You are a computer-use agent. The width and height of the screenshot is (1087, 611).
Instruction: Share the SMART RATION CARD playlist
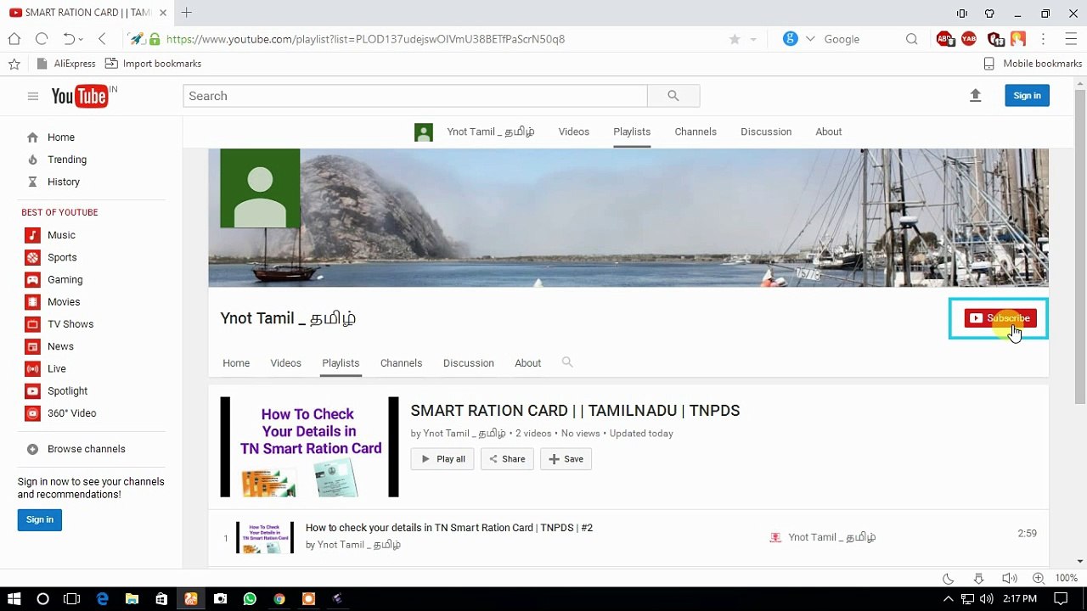point(507,459)
